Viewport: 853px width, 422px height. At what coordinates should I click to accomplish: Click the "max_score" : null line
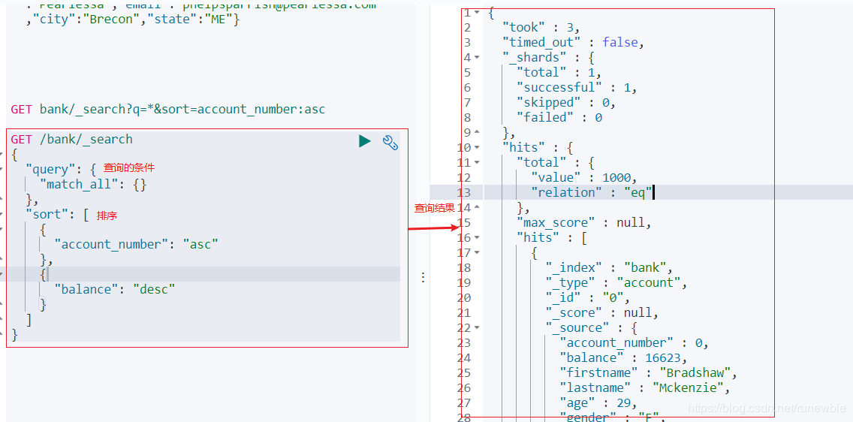(584, 222)
